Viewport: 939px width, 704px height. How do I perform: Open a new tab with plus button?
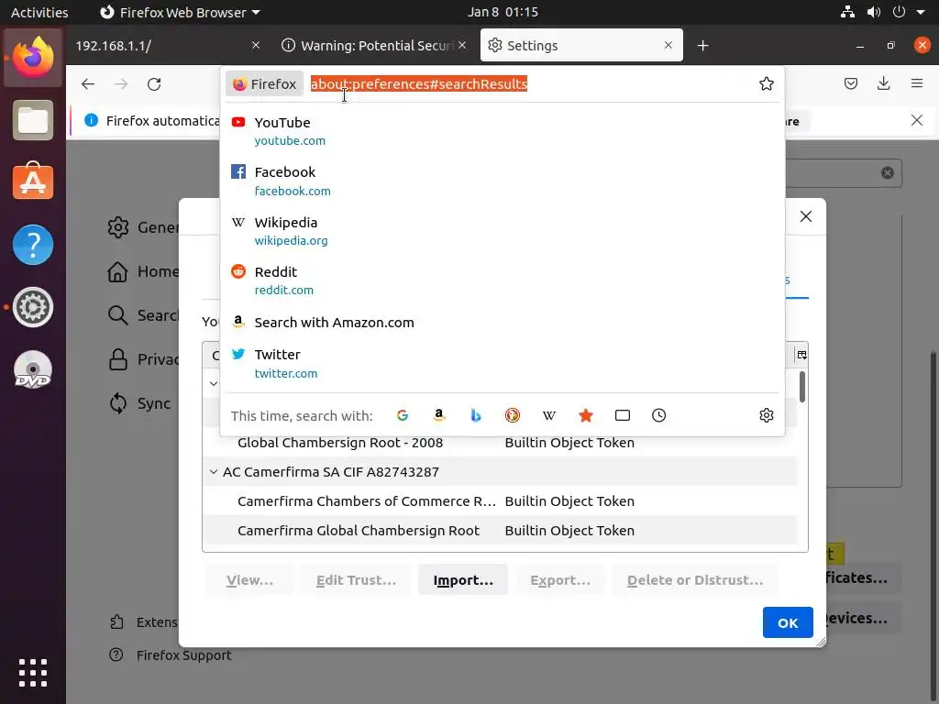coord(703,46)
